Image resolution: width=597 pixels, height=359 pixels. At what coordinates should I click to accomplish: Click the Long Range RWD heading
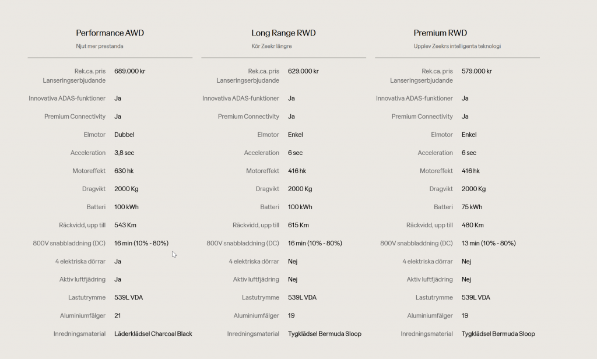[283, 33]
